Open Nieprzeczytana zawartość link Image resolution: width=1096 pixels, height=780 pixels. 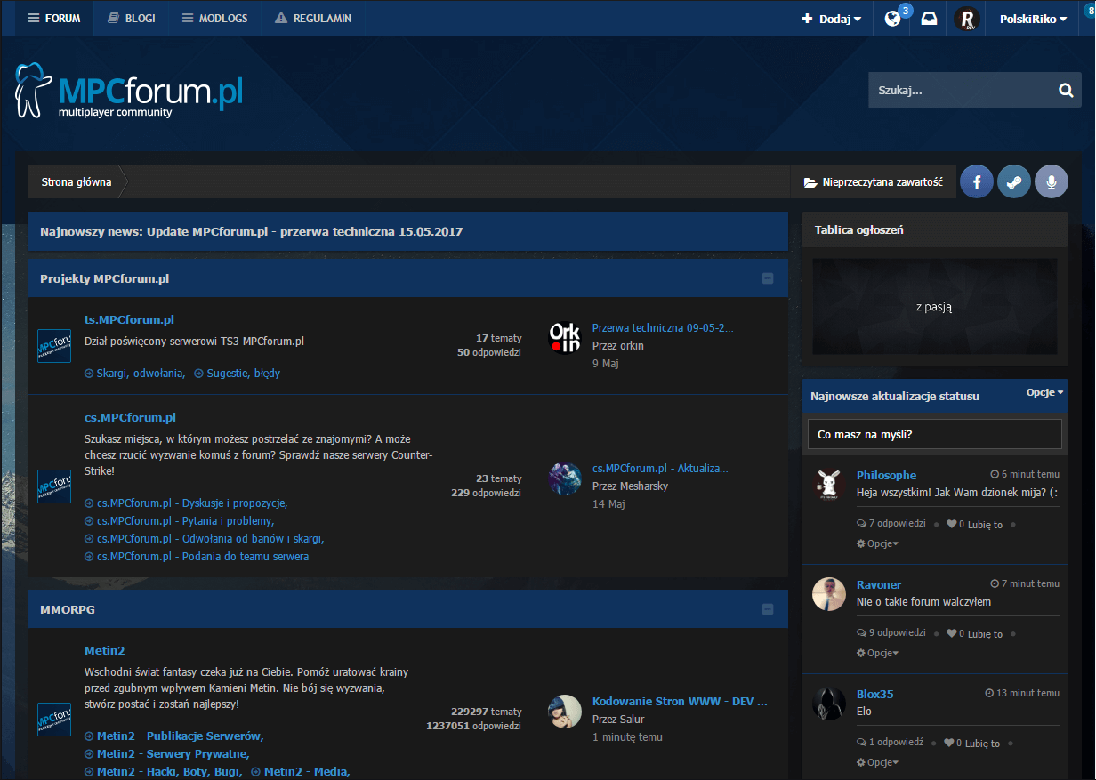(873, 181)
